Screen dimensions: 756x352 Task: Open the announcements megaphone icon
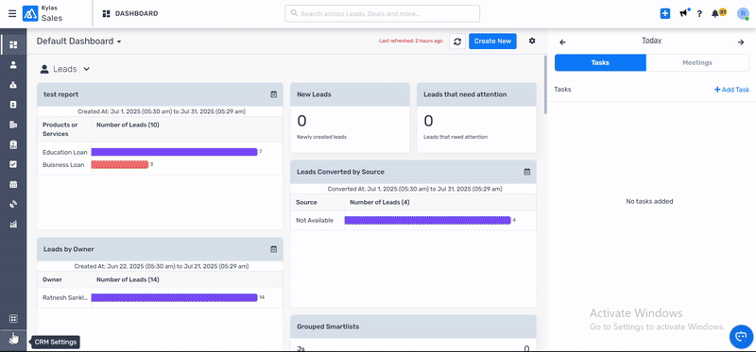point(683,13)
